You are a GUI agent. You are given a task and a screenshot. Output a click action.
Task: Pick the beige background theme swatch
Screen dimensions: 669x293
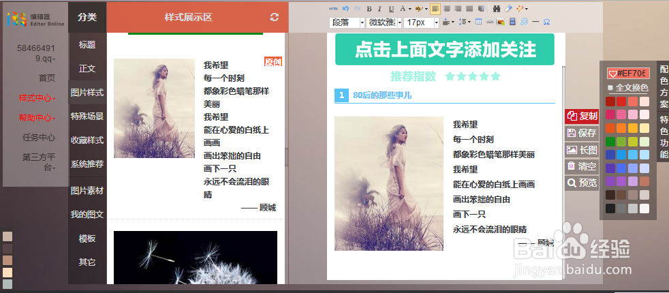[7, 272]
